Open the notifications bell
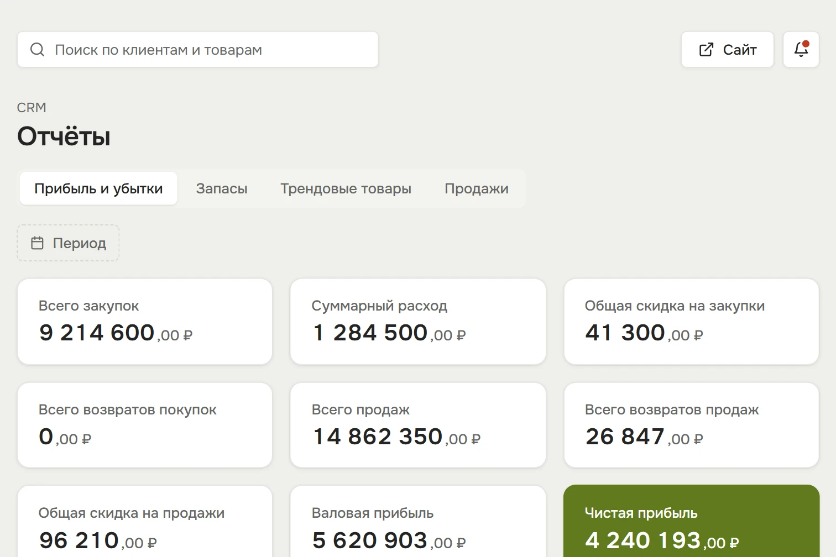Image resolution: width=836 pixels, height=557 pixels. click(801, 50)
